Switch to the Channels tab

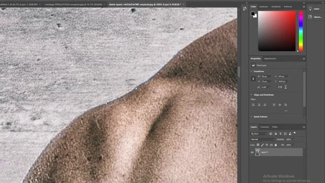265,127
